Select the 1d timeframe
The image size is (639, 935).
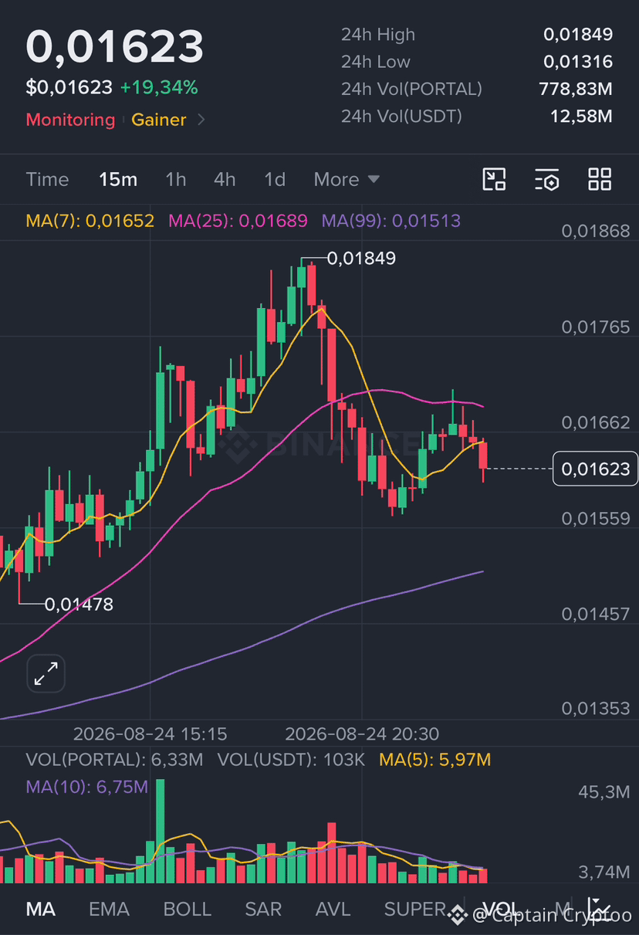[275, 180]
